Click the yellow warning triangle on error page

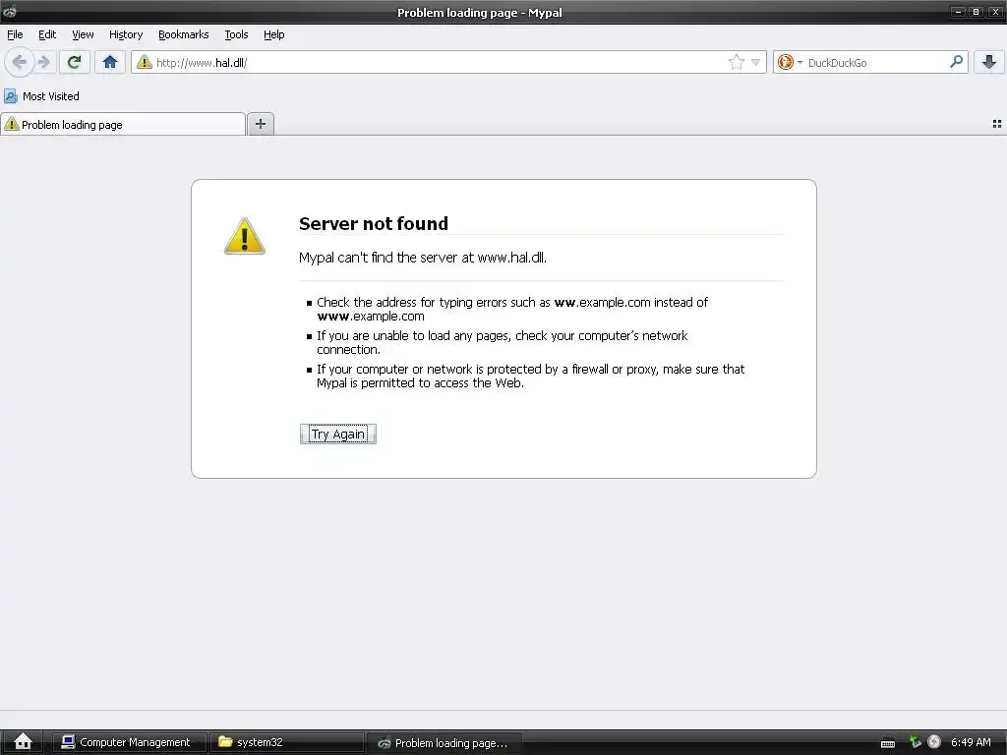[245, 236]
